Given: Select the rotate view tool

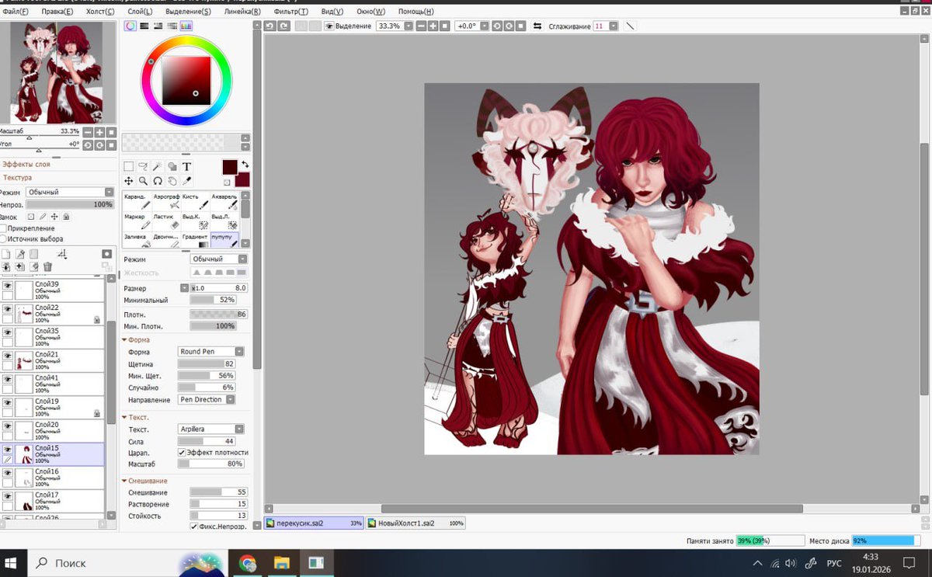Looking at the screenshot, I should coord(158,181).
